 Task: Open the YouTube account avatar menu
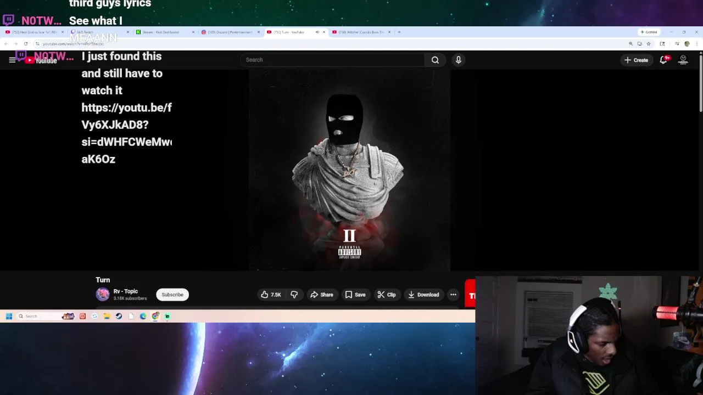(x=683, y=60)
